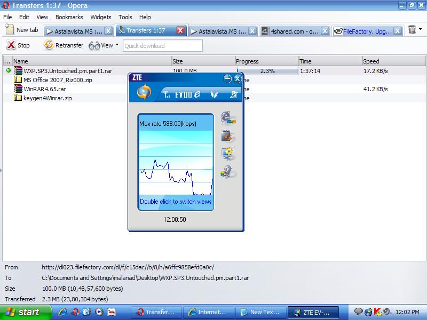This screenshot has height=320, width=427.
Task: Sort transfers by the Size column header
Action: 203,61
